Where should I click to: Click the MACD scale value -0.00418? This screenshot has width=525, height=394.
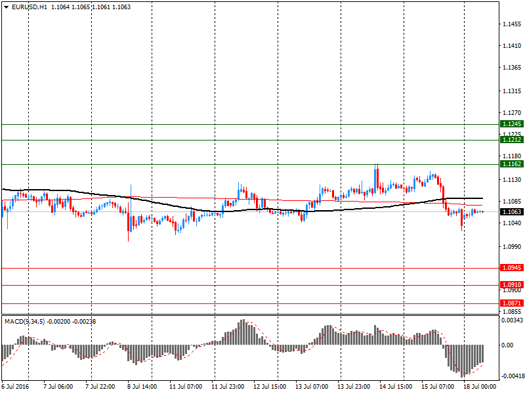tap(512, 376)
